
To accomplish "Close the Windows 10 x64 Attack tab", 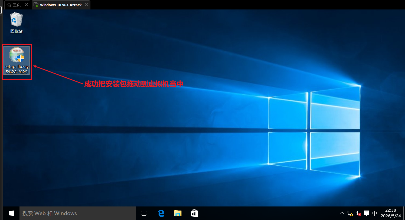I will 86,5.
